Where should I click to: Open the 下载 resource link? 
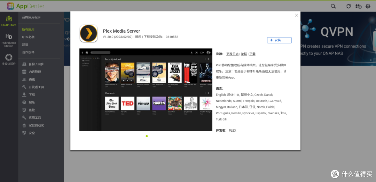(x=252, y=54)
